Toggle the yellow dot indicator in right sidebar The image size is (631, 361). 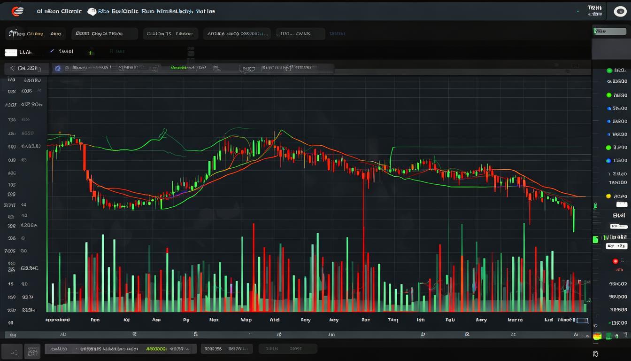[x=608, y=196]
